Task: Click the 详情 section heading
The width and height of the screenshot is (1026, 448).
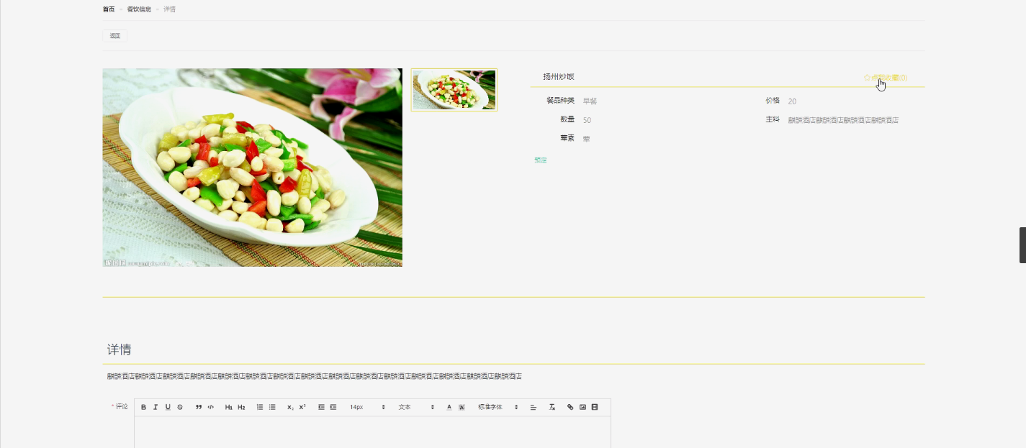Action: pos(120,349)
